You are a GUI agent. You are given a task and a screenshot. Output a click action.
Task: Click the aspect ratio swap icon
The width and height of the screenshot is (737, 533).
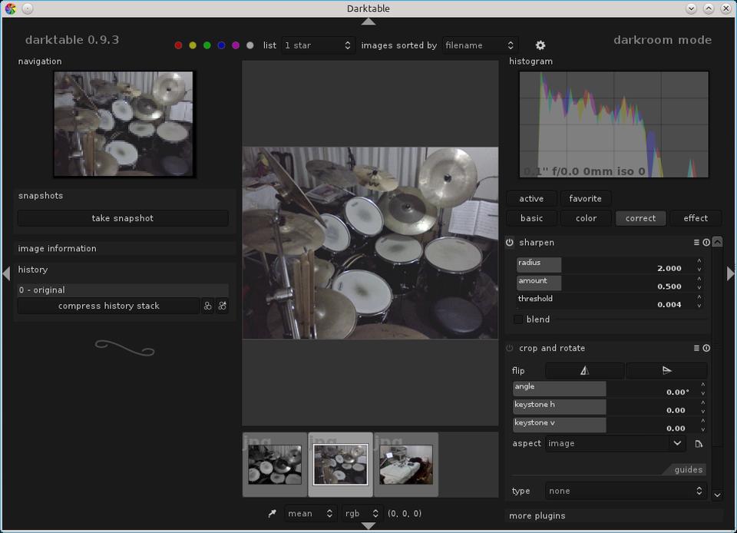pyautogui.click(x=699, y=444)
